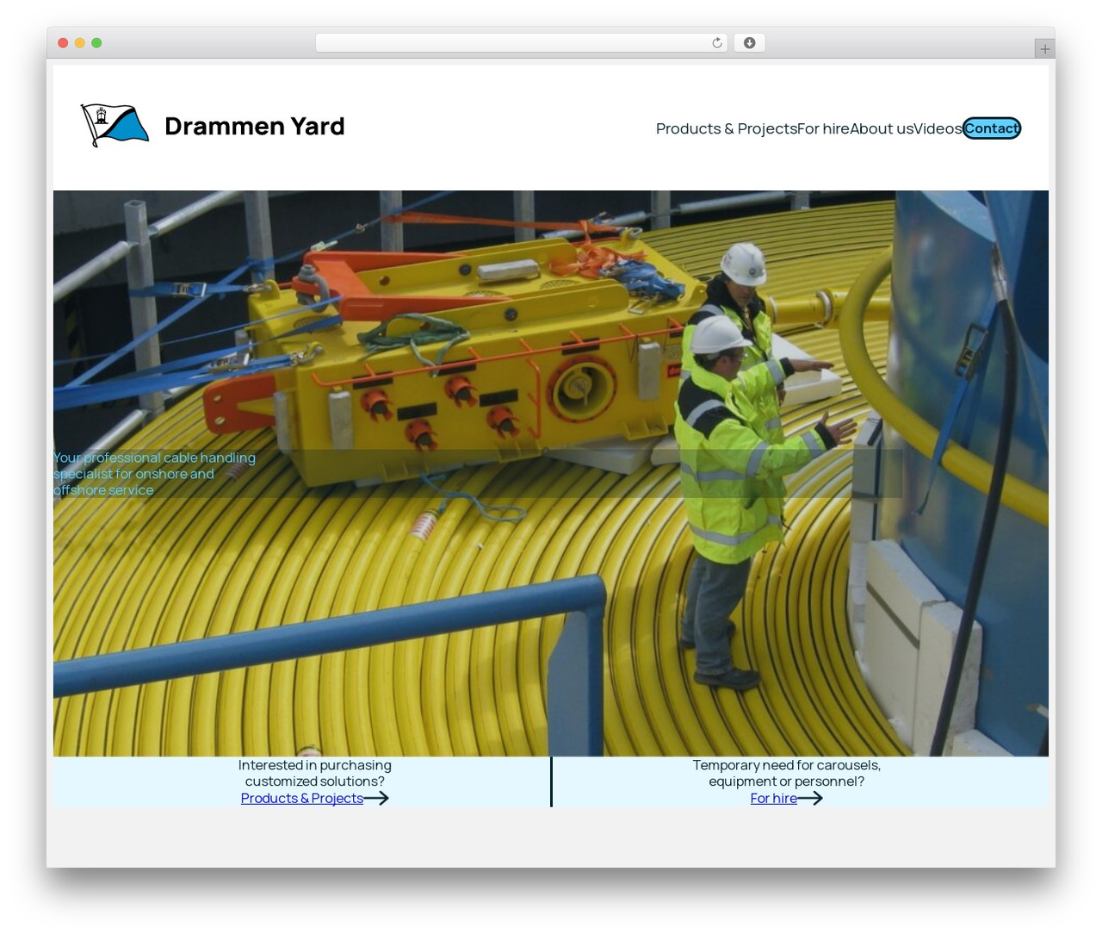Viewport: 1102px width, 934px height.
Task: Click the Drammen Yard flag logo
Action: [x=115, y=126]
